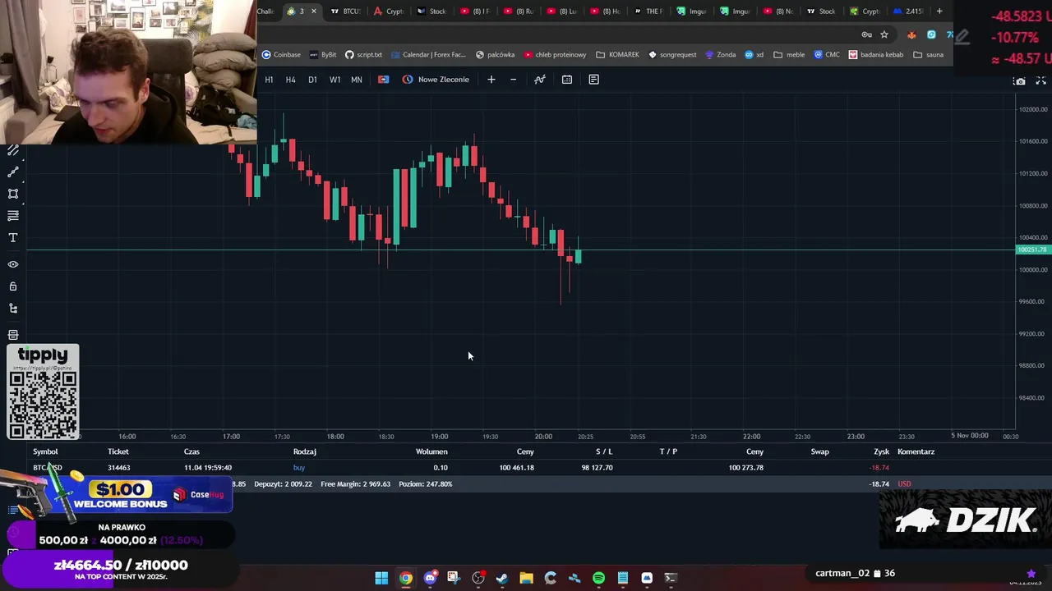Open Steam from the taskbar

tap(502, 578)
